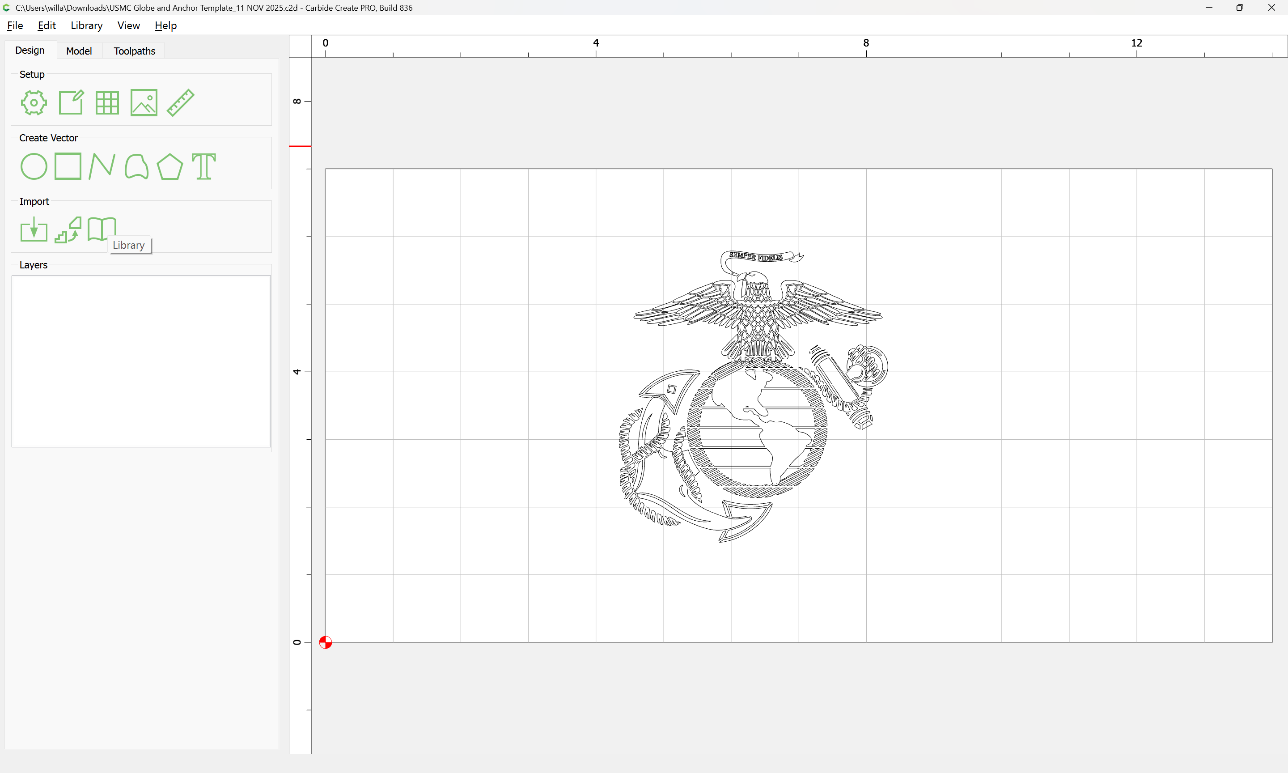Open Job Setup gear icon
The height and width of the screenshot is (773, 1288).
(x=34, y=102)
